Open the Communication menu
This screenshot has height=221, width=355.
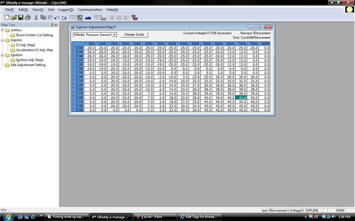pyautogui.click(x=90, y=9)
